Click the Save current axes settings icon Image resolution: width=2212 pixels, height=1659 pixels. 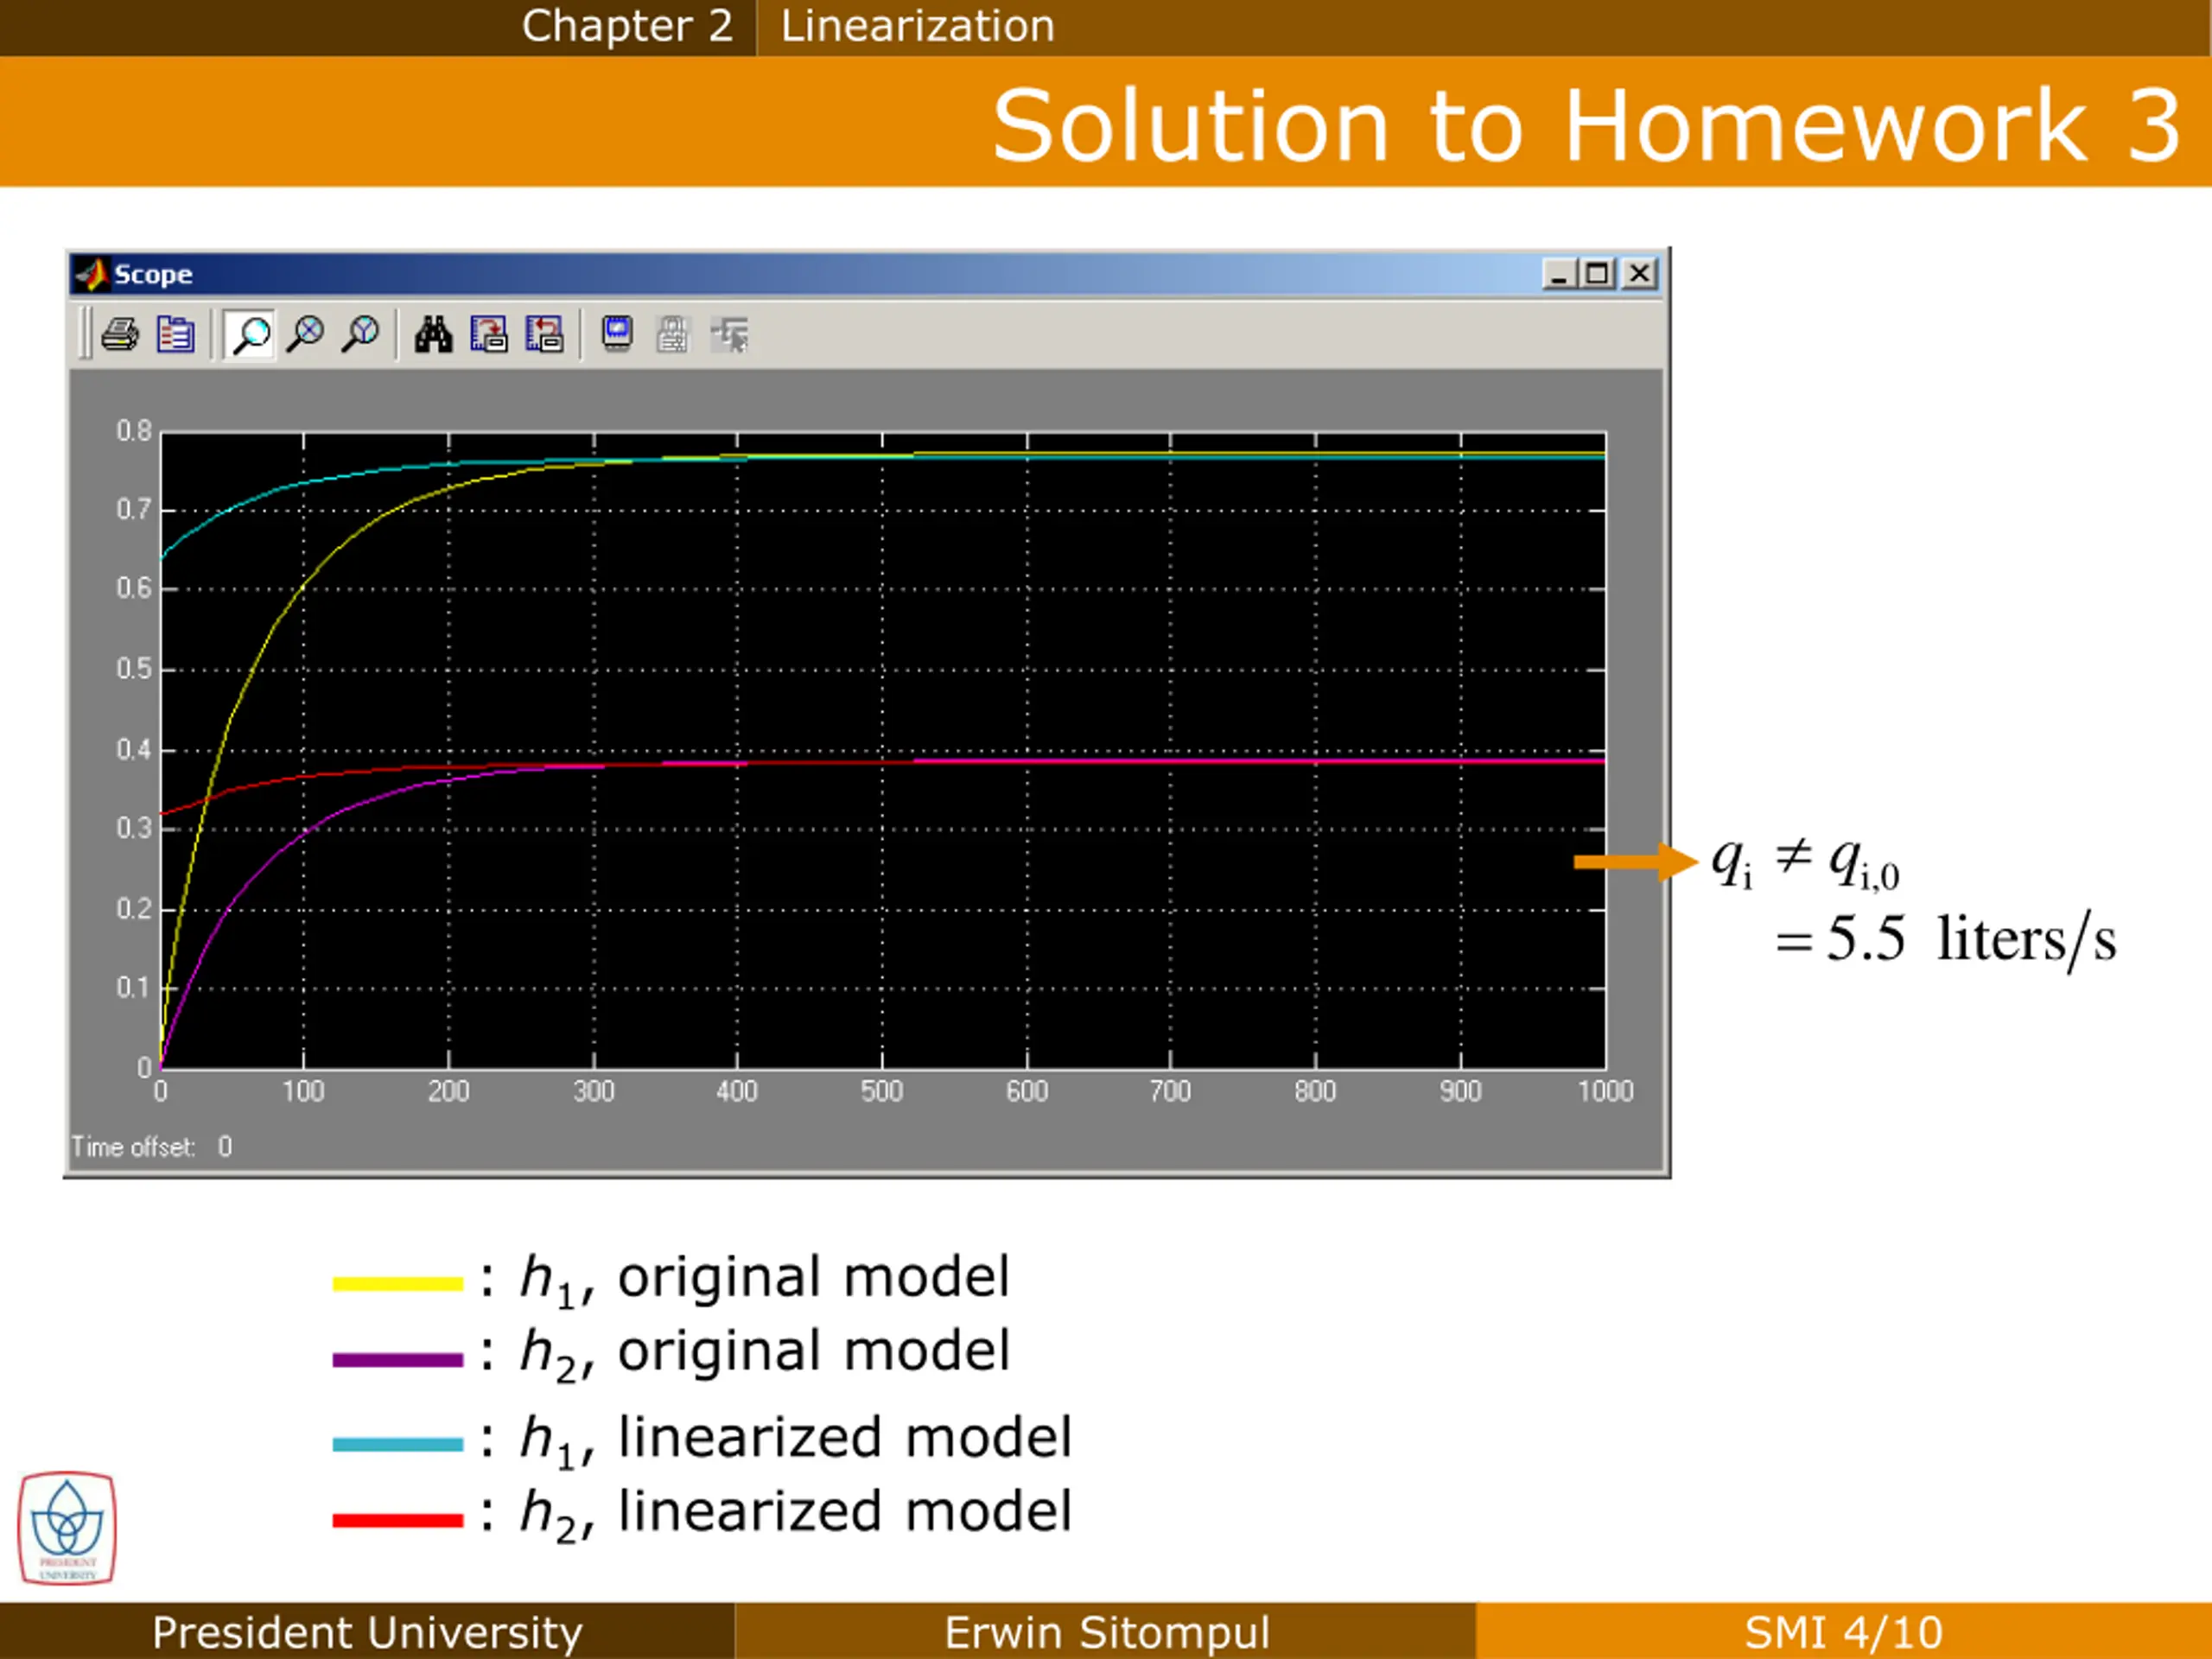click(489, 334)
